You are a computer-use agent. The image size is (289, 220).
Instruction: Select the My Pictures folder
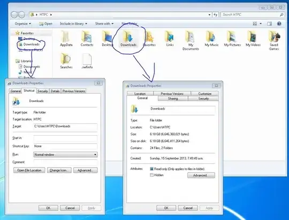pos(232,39)
